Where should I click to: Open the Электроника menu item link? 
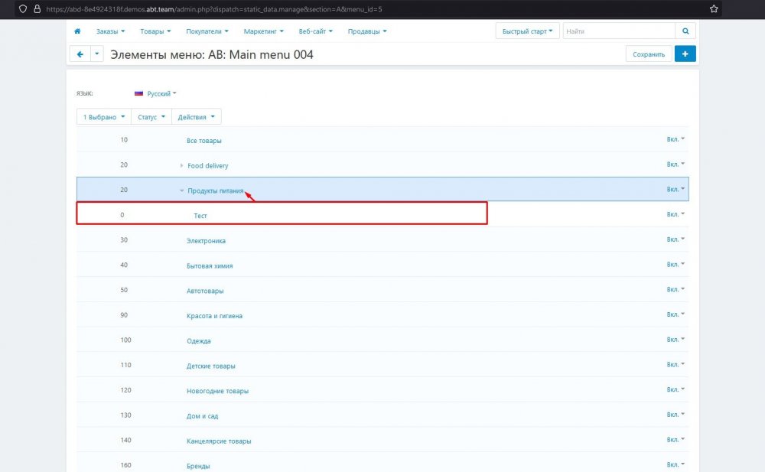click(206, 241)
